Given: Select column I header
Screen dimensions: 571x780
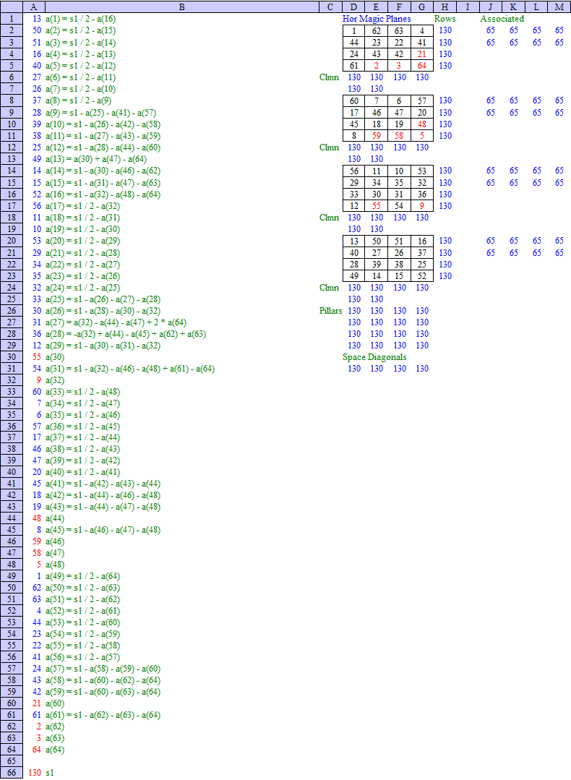Looking at the screenshot, I should 468,7.
